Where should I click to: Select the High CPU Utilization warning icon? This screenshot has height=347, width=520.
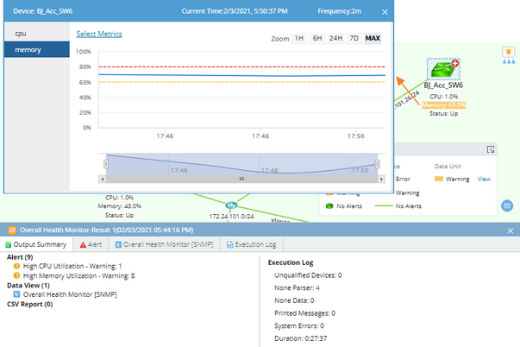pos(16,266)
